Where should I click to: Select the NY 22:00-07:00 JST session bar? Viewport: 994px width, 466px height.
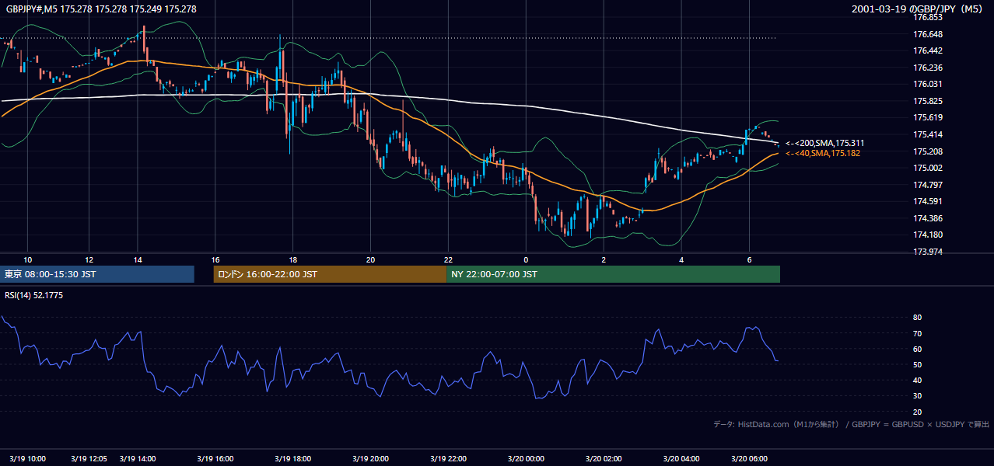(x=613, y=274)
